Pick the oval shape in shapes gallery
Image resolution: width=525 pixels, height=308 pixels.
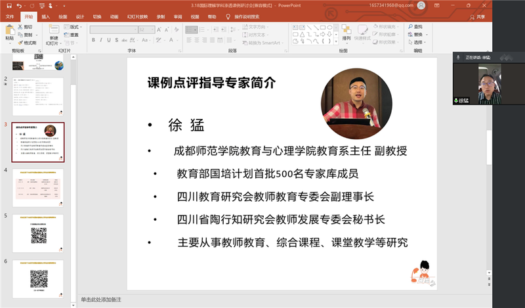[330, 28]
